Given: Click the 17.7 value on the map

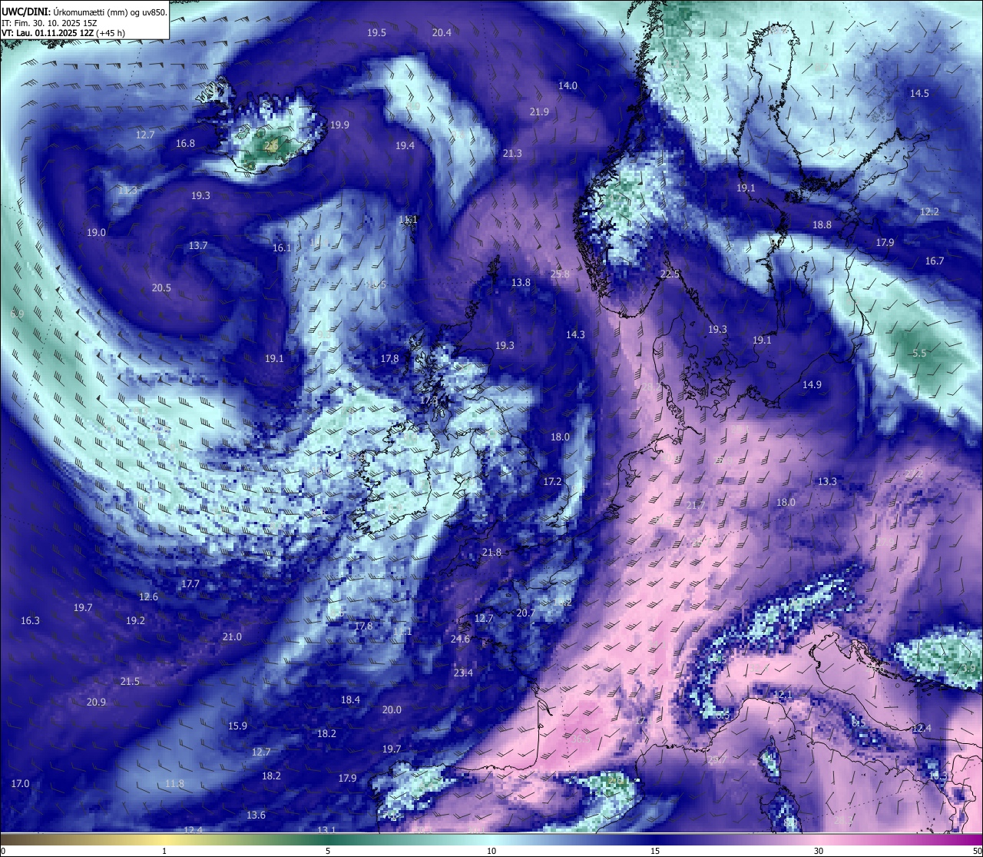Looking at the screenshot, I should point(190,584).
